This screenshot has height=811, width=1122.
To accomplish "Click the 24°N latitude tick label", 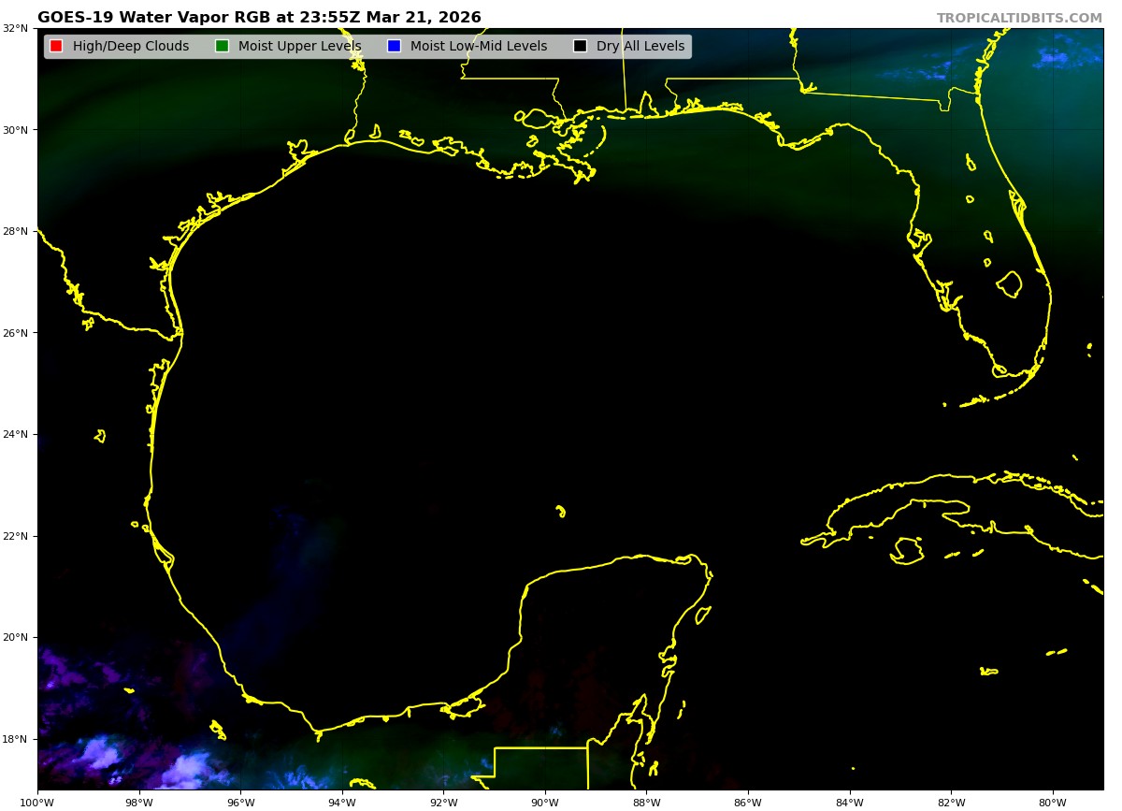I will (14, 434).
